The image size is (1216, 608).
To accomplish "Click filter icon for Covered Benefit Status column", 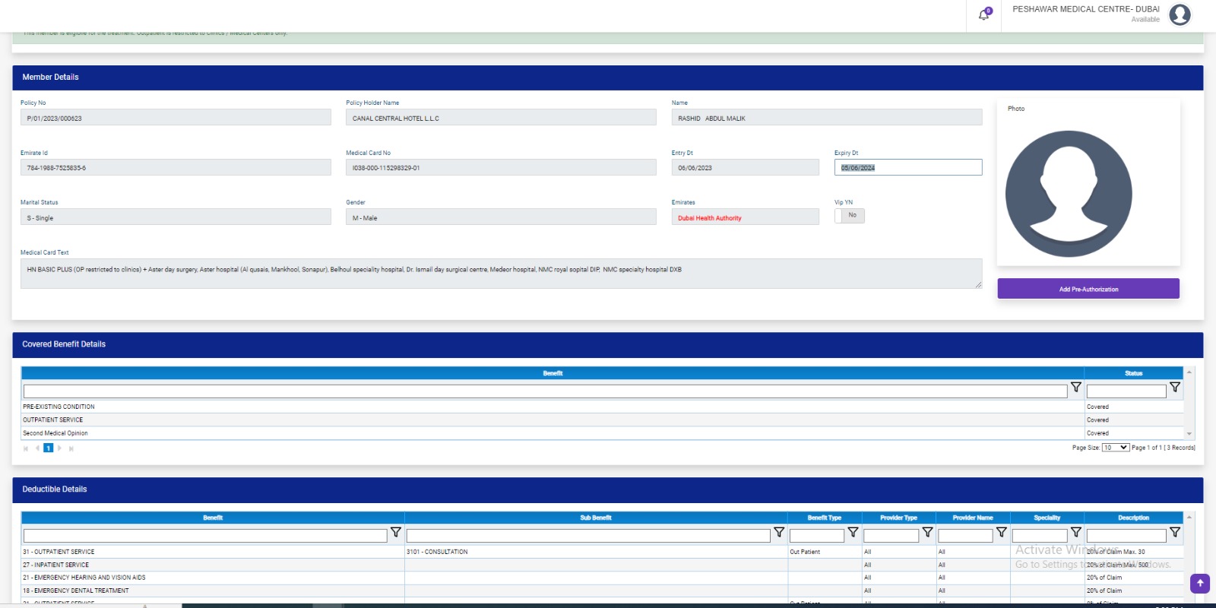I will (1174, 388).
